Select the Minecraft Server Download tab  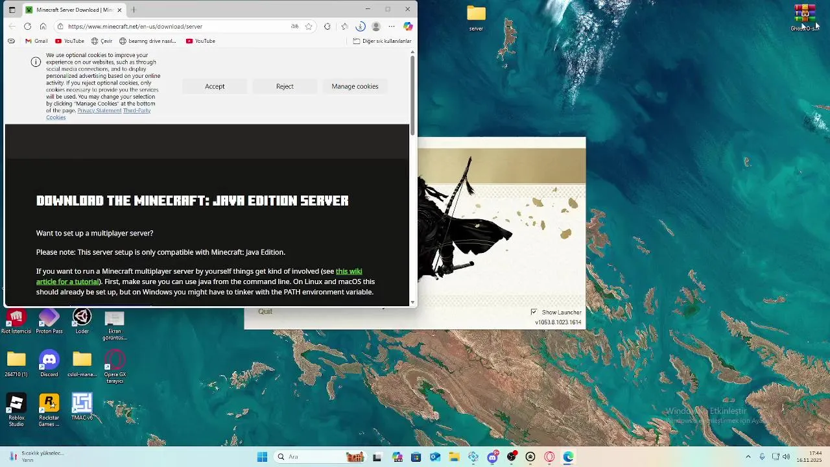[74, 10]
